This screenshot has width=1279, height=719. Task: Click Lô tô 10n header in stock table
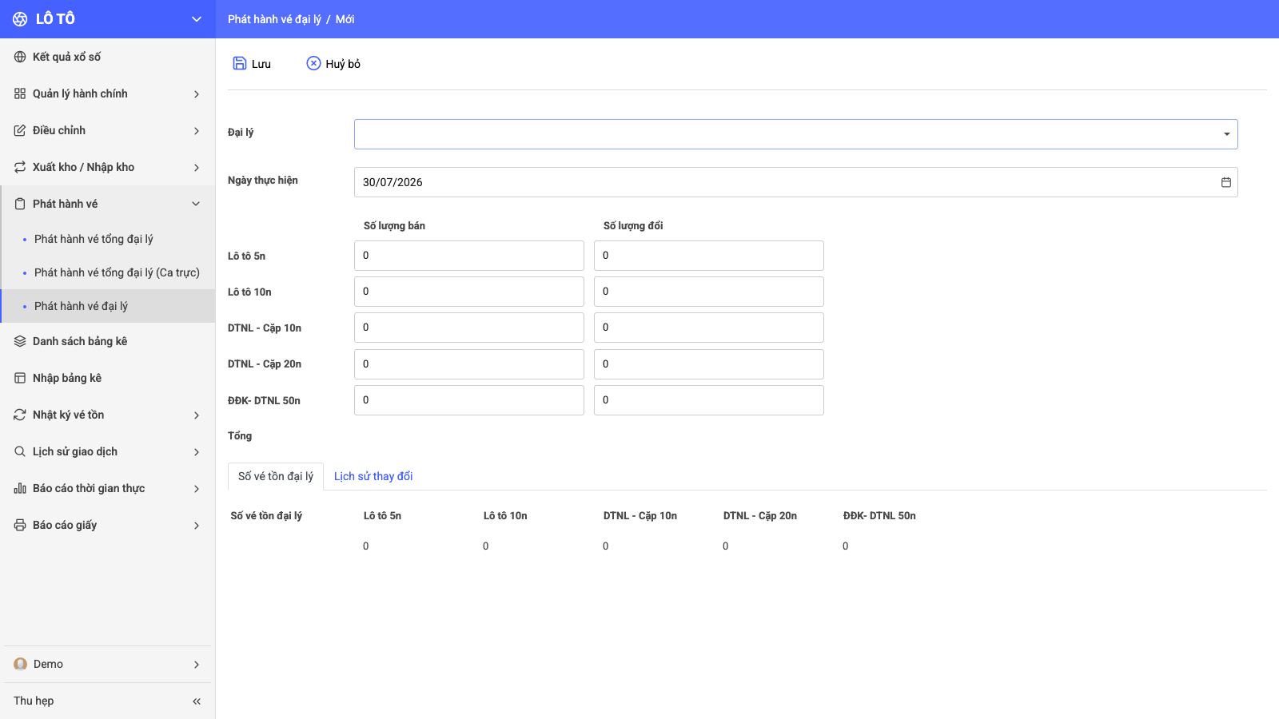tap(505, 516)
